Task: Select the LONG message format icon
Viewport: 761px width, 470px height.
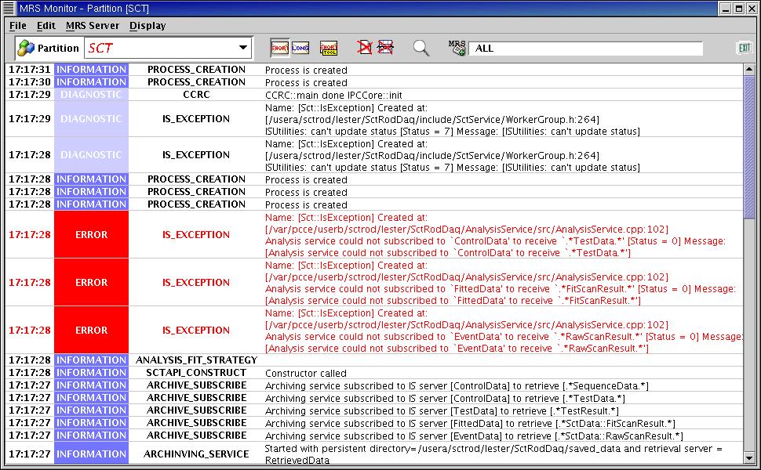Action: (x=300, y=48)
